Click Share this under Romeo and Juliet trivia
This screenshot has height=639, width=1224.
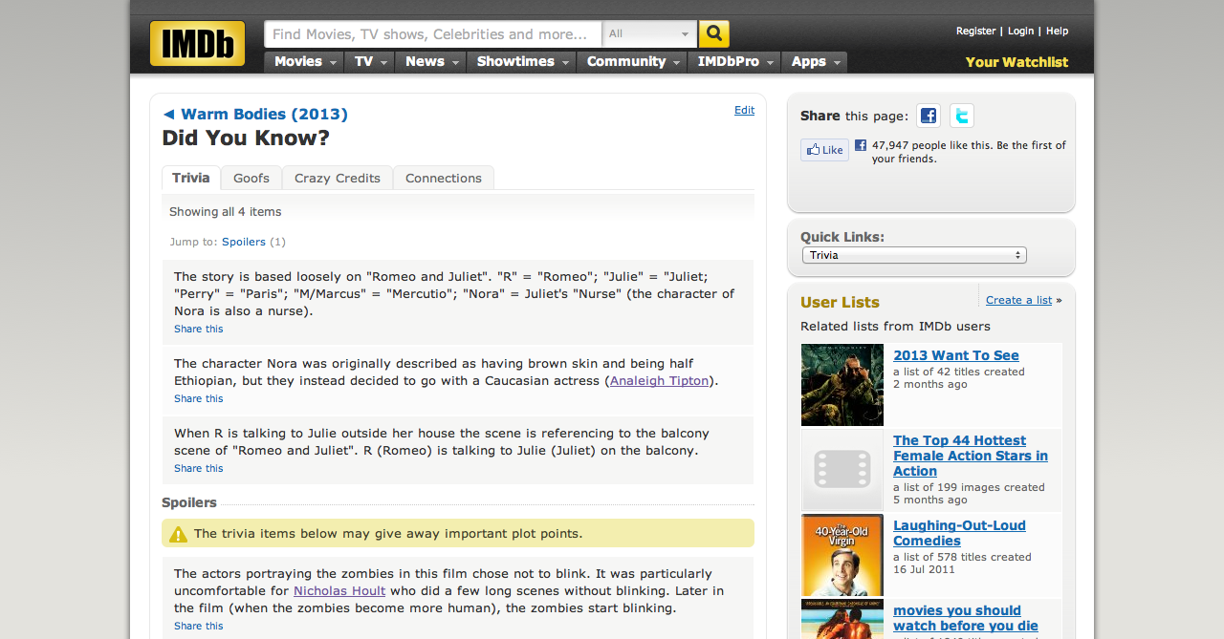click(x=199, y=329)
